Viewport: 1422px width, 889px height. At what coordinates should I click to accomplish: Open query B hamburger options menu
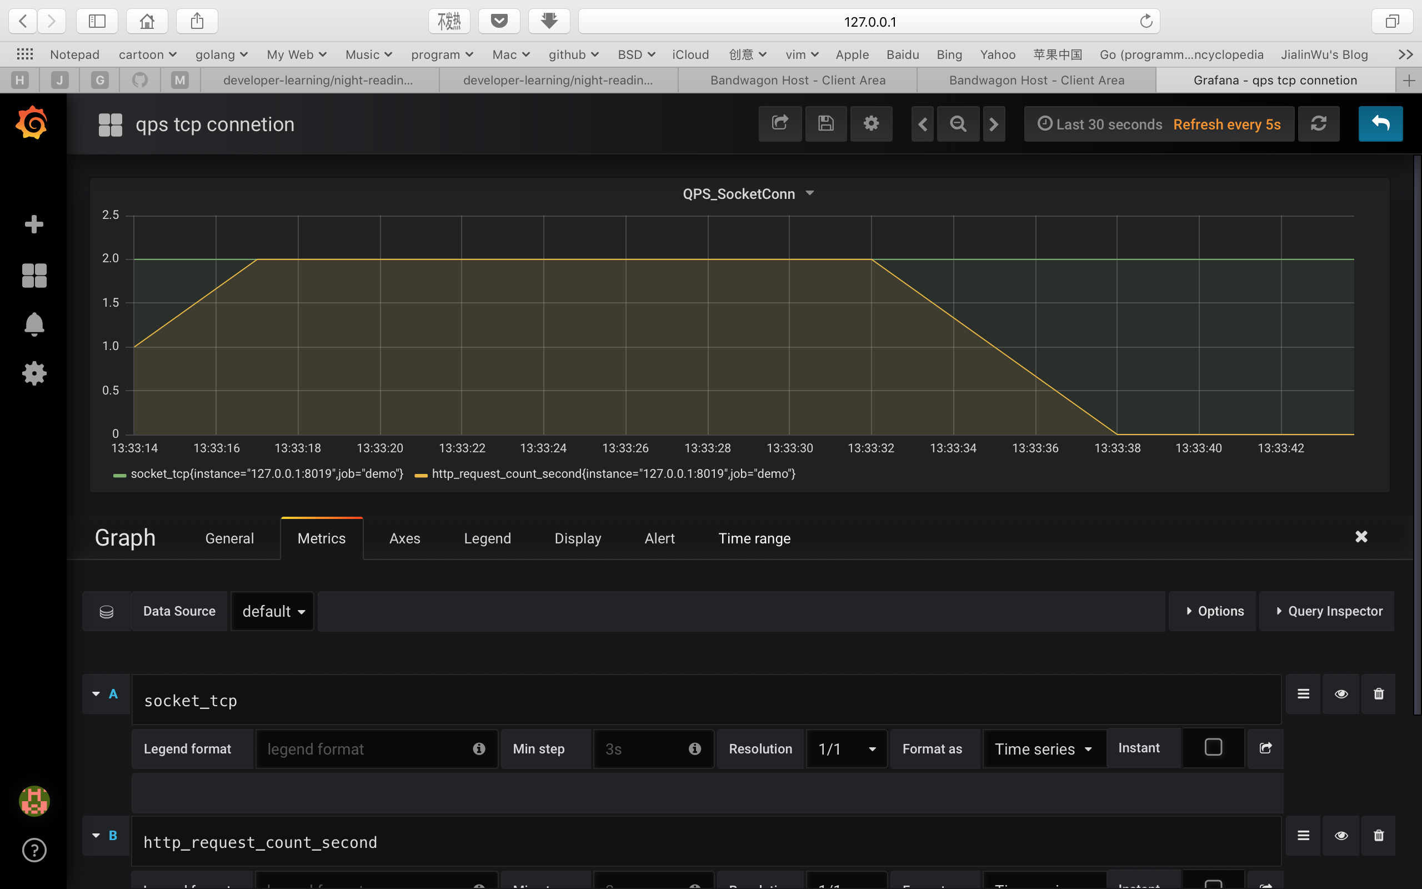click(1303, 836)
